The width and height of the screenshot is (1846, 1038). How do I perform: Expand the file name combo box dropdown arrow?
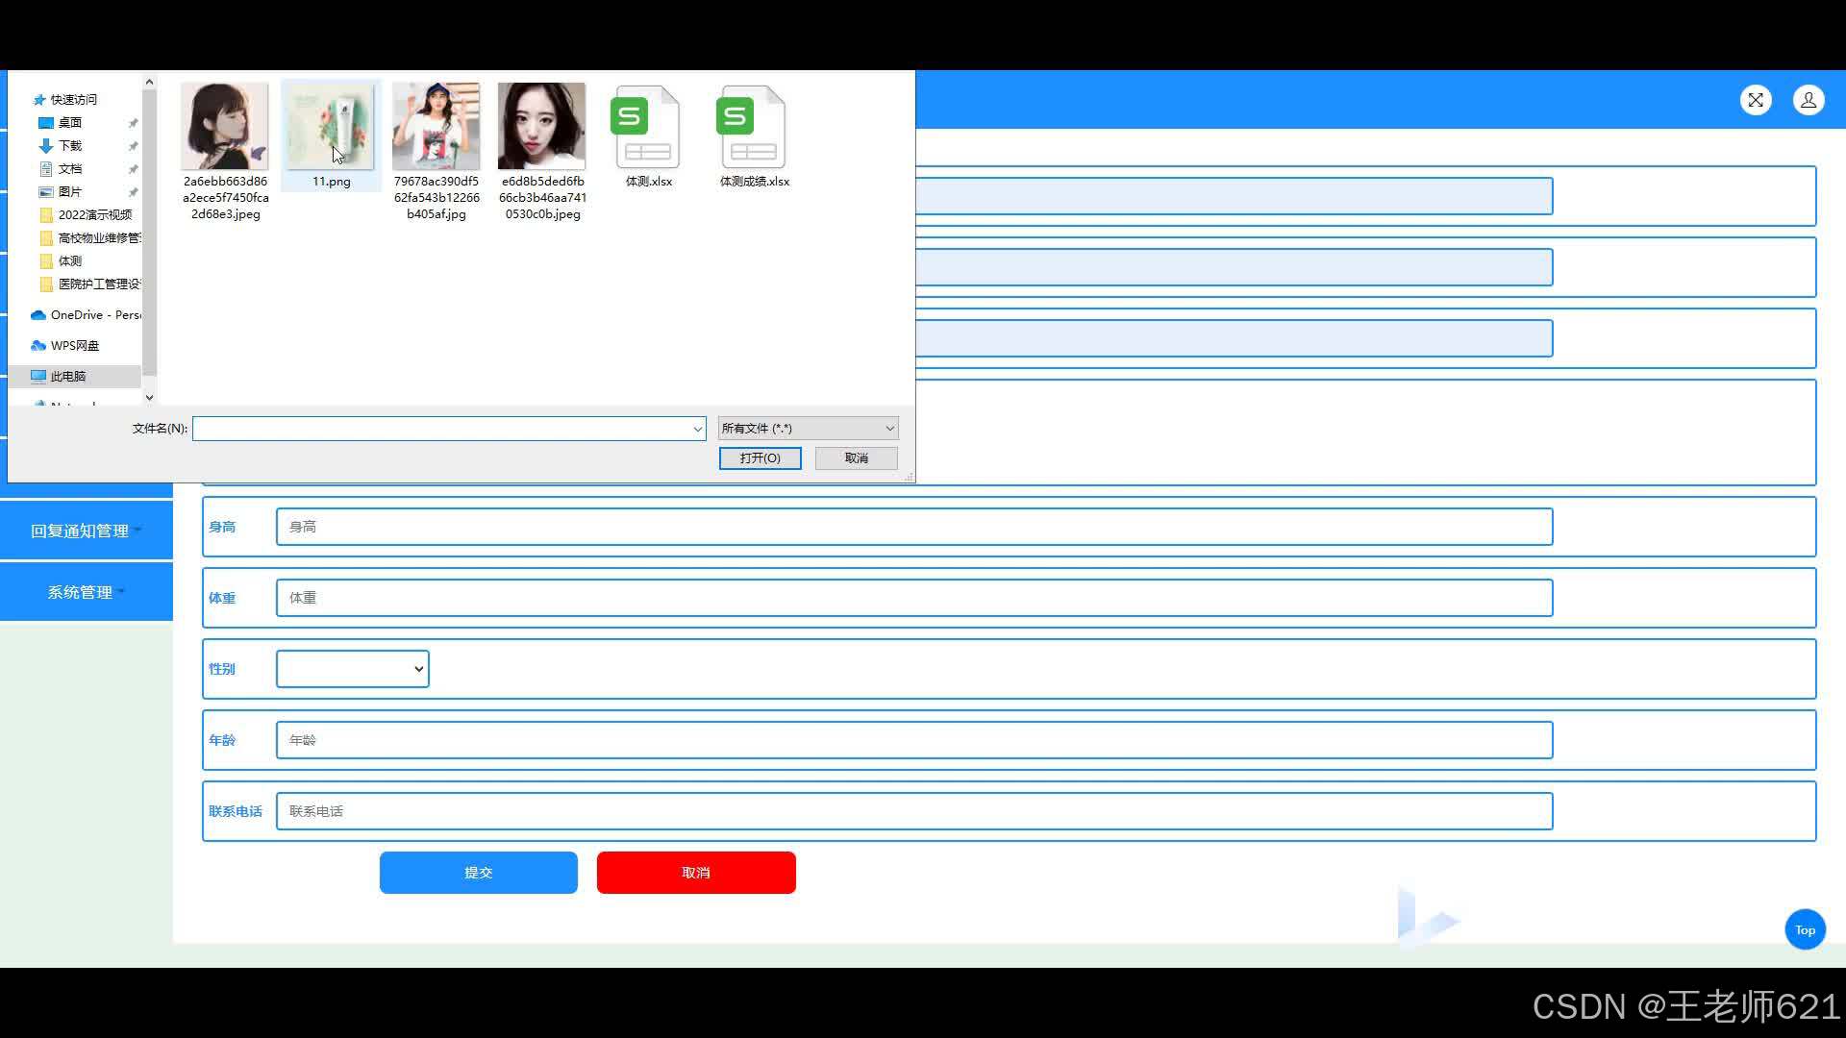[x=698, y=429]
